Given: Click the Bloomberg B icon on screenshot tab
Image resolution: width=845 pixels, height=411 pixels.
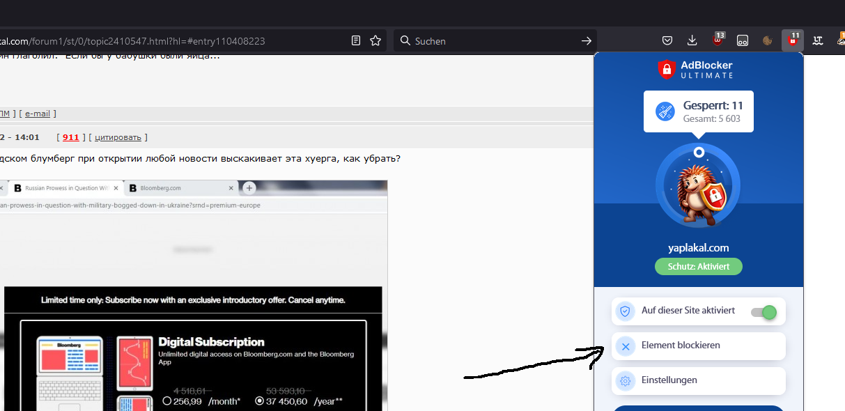Looking at the screenshot, I should pyautogui.click(x=17, y=188).
